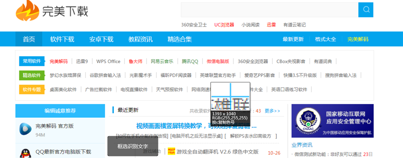Focus the search input field
This screenshot has height=158, width=403.
(x=270, y=10)
